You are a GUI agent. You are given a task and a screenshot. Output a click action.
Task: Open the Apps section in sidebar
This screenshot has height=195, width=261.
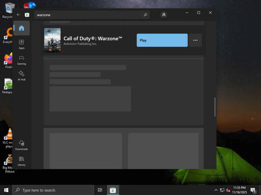(22, 44)
